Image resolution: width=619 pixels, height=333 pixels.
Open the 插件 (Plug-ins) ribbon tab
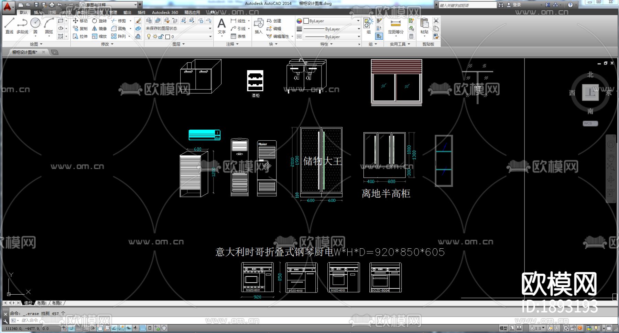142,12
